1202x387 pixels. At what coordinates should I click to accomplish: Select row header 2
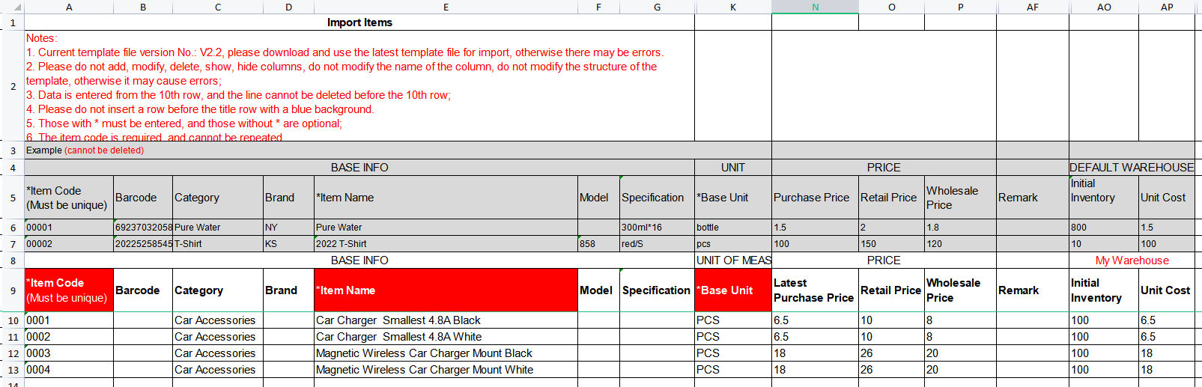pos(13,86)
